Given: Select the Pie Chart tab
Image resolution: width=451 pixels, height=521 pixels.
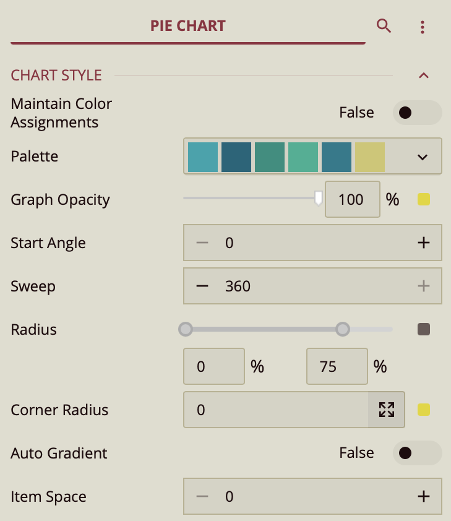Looking at the screenshot, I should [188, 26].
